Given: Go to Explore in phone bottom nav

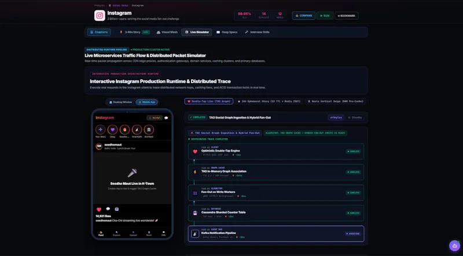Looking at the screenshot, I should [x=117, y=233].
